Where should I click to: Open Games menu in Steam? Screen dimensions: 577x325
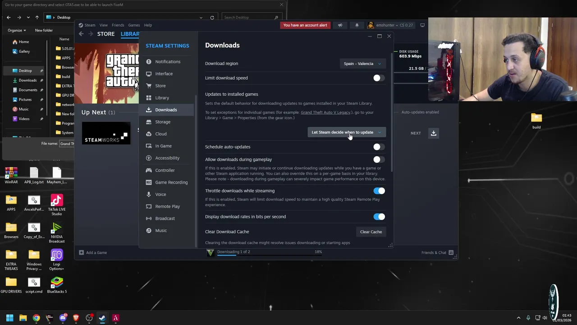pos(134,25)
